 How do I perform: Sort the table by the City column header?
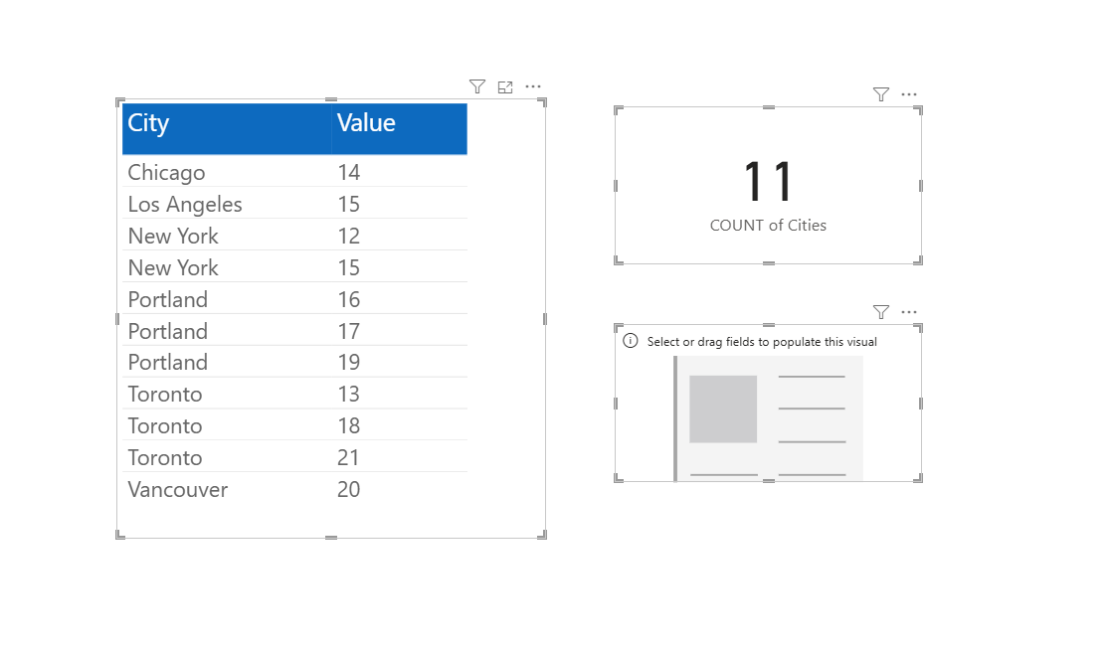[149, 123]
